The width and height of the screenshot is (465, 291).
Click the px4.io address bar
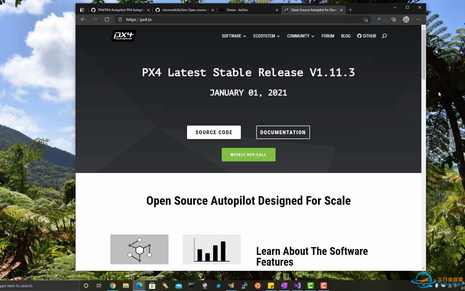pyautogui.click(x=242, y=19)
